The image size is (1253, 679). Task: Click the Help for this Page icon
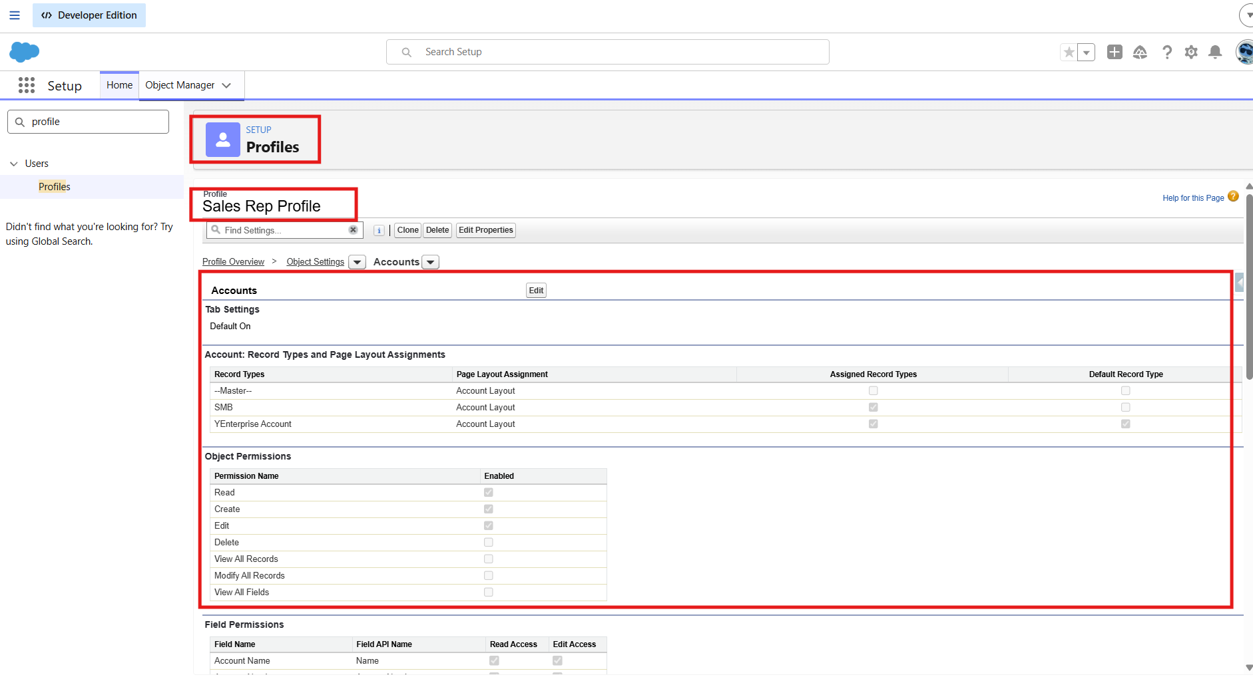click(x=1233, y=196)
